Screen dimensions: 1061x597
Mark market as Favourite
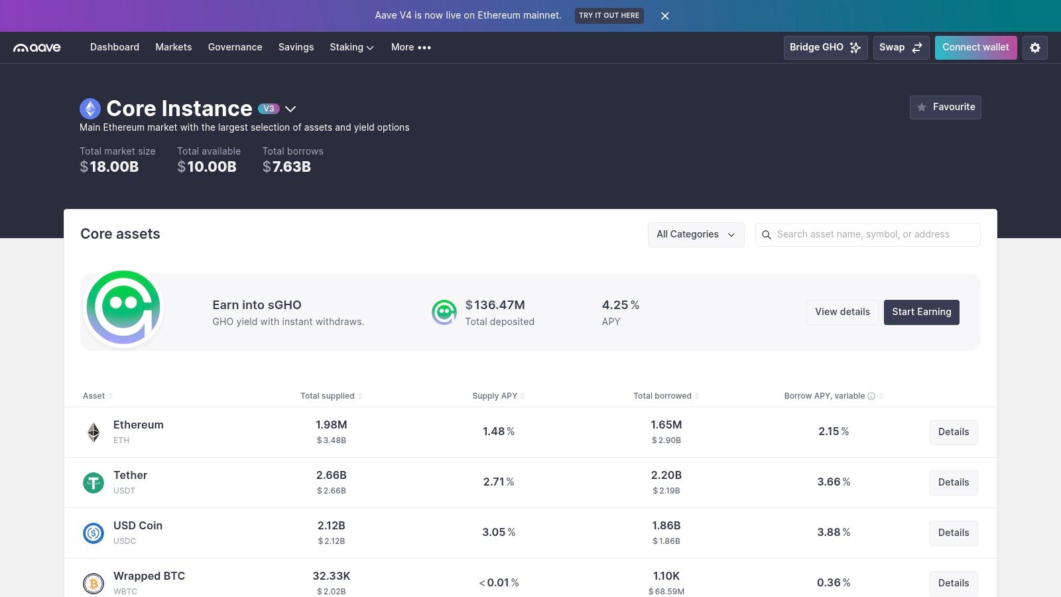click(946, 107)
